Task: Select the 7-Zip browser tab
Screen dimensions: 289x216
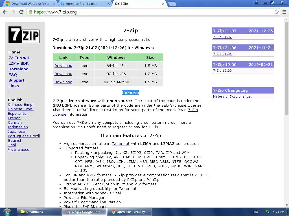Action: 139,4
